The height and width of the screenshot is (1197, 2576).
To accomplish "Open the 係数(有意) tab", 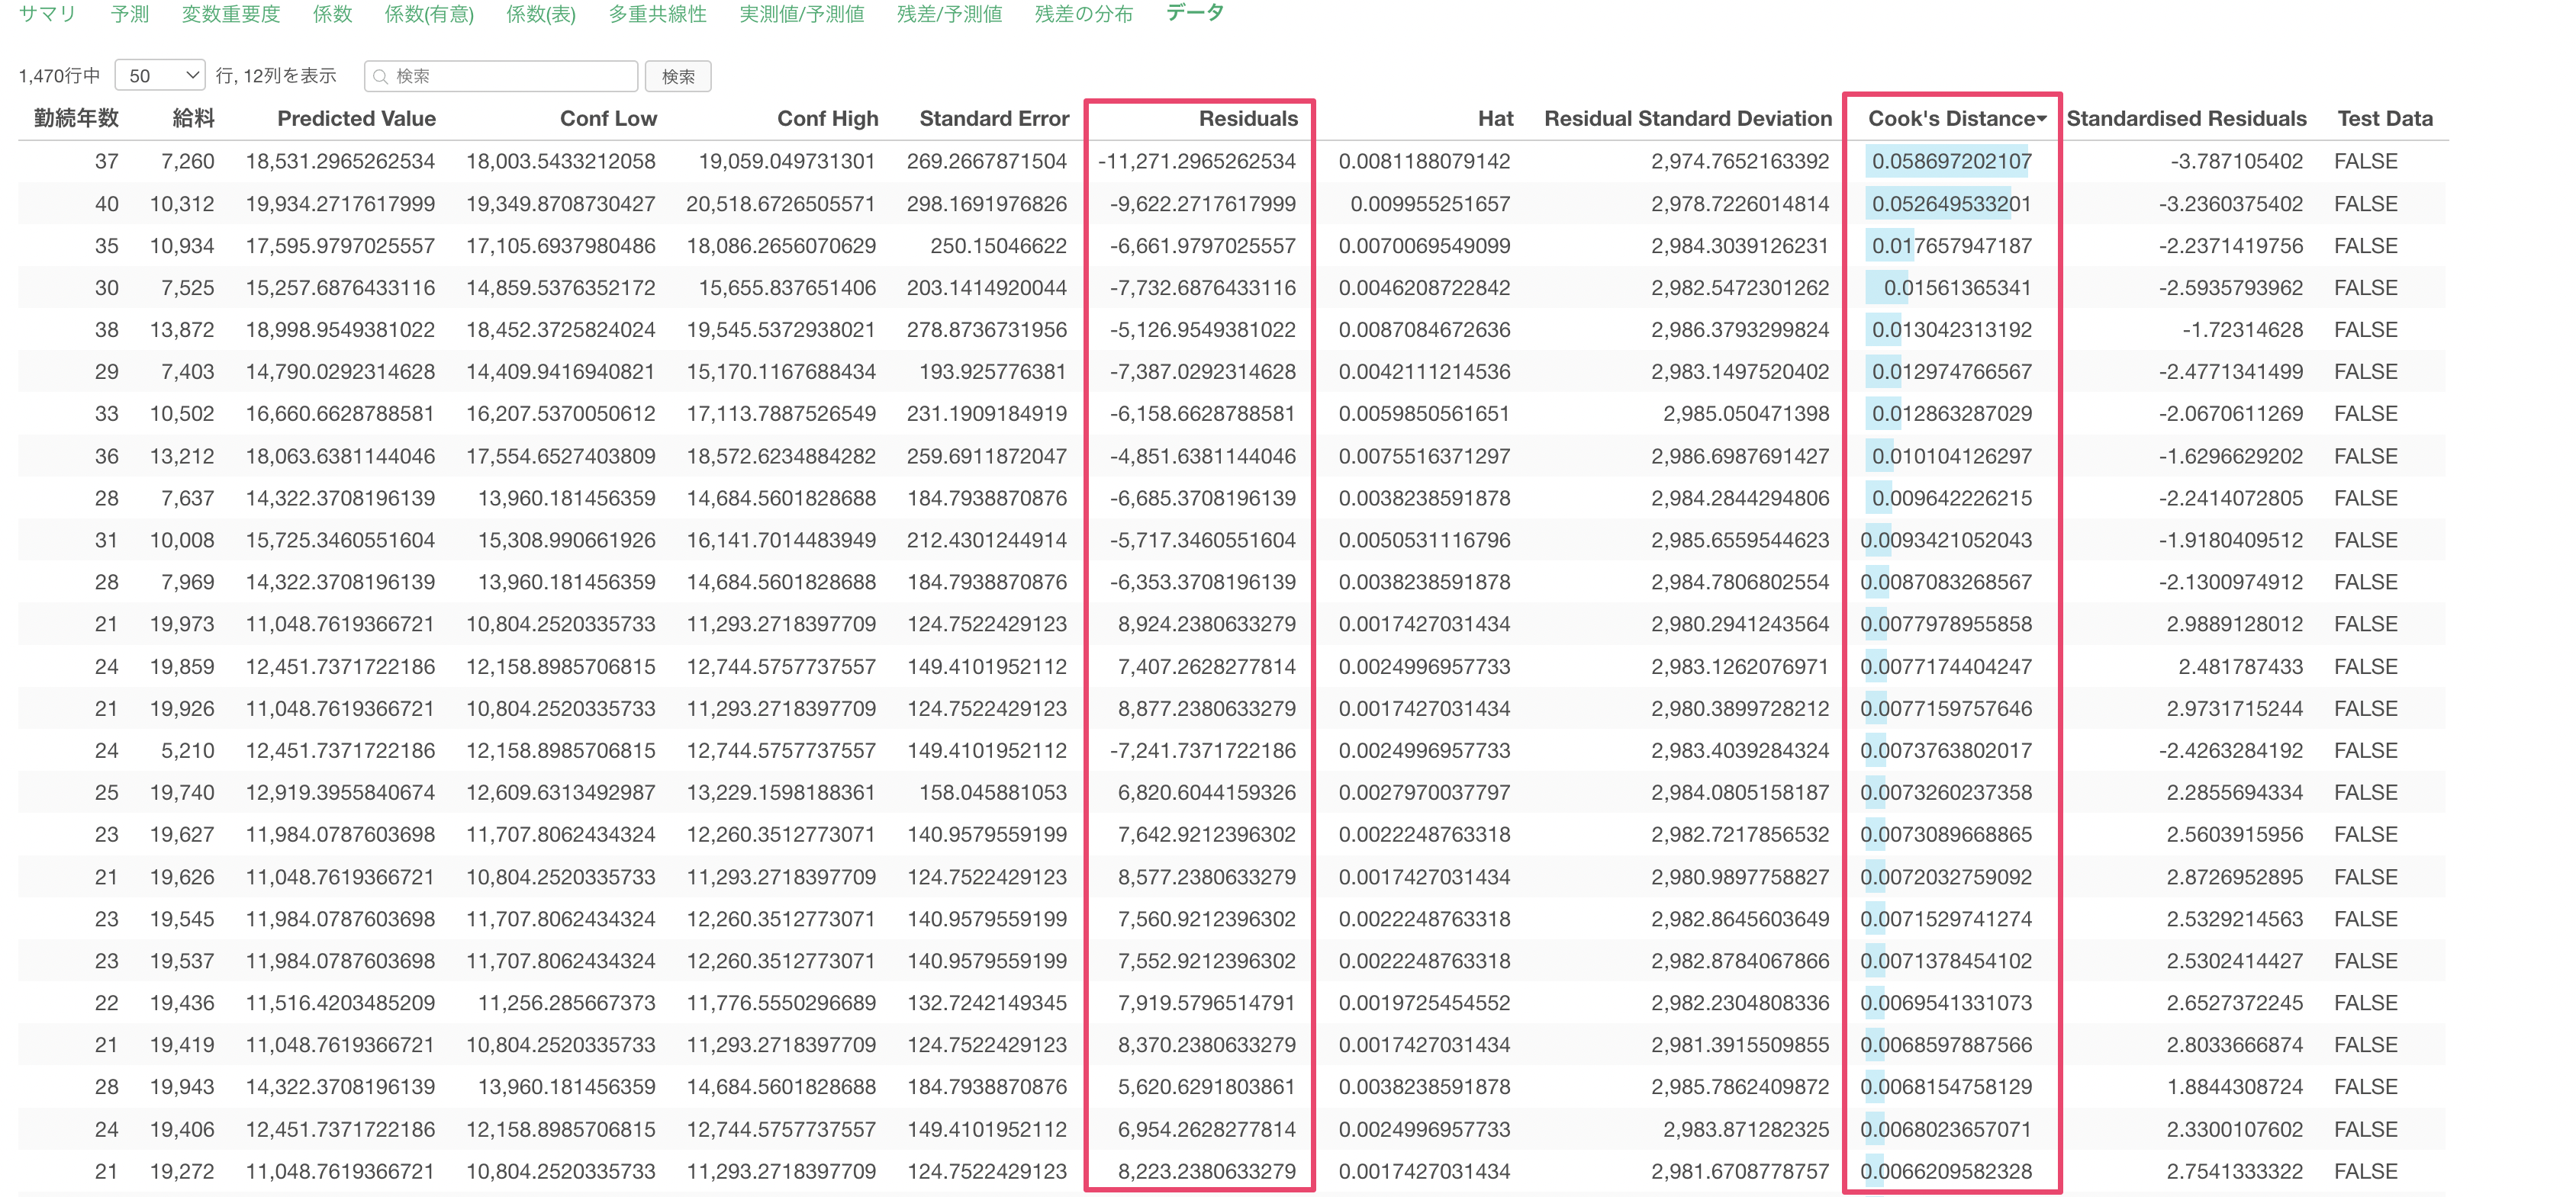I will (x=429, y=14).
